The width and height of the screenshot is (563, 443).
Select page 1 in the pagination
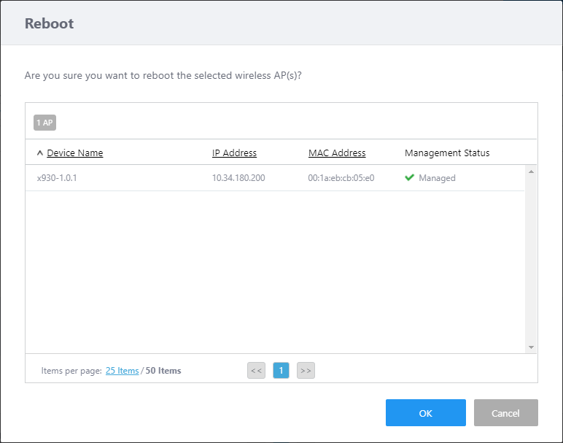pyautogui.click(x=281, y=371)
